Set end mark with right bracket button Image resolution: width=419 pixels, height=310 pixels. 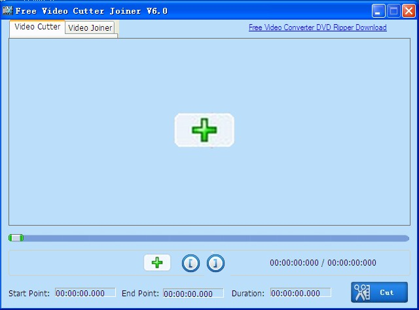click(215, 264)
